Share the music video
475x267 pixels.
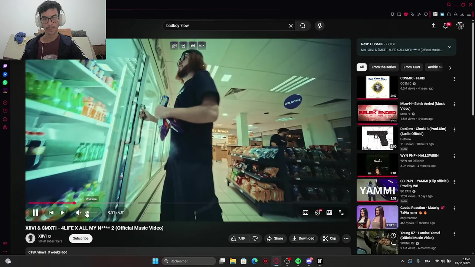coord(275,238)
